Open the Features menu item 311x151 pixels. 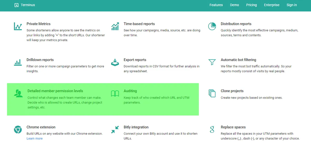tap(216, 5)
